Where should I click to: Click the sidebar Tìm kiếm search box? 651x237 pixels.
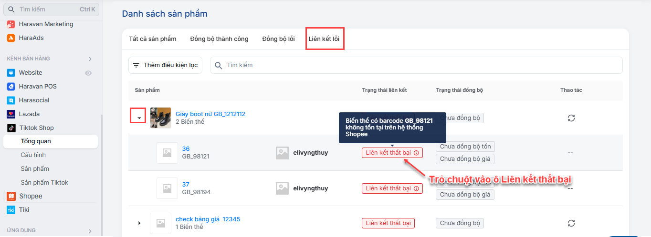51,9
